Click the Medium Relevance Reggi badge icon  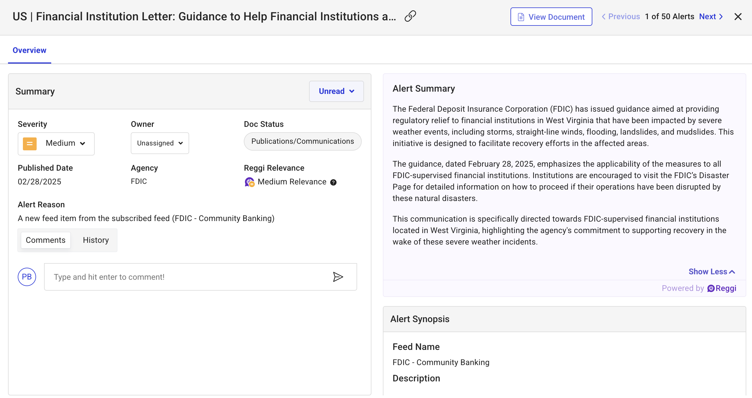click(249, 182)
